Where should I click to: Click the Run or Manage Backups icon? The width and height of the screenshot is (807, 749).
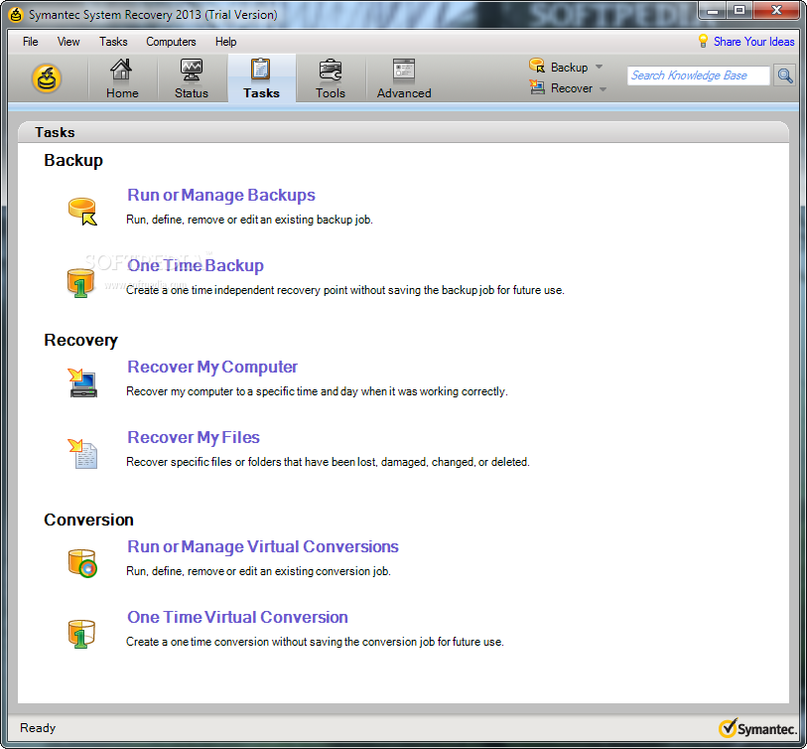tap(82, 212)
